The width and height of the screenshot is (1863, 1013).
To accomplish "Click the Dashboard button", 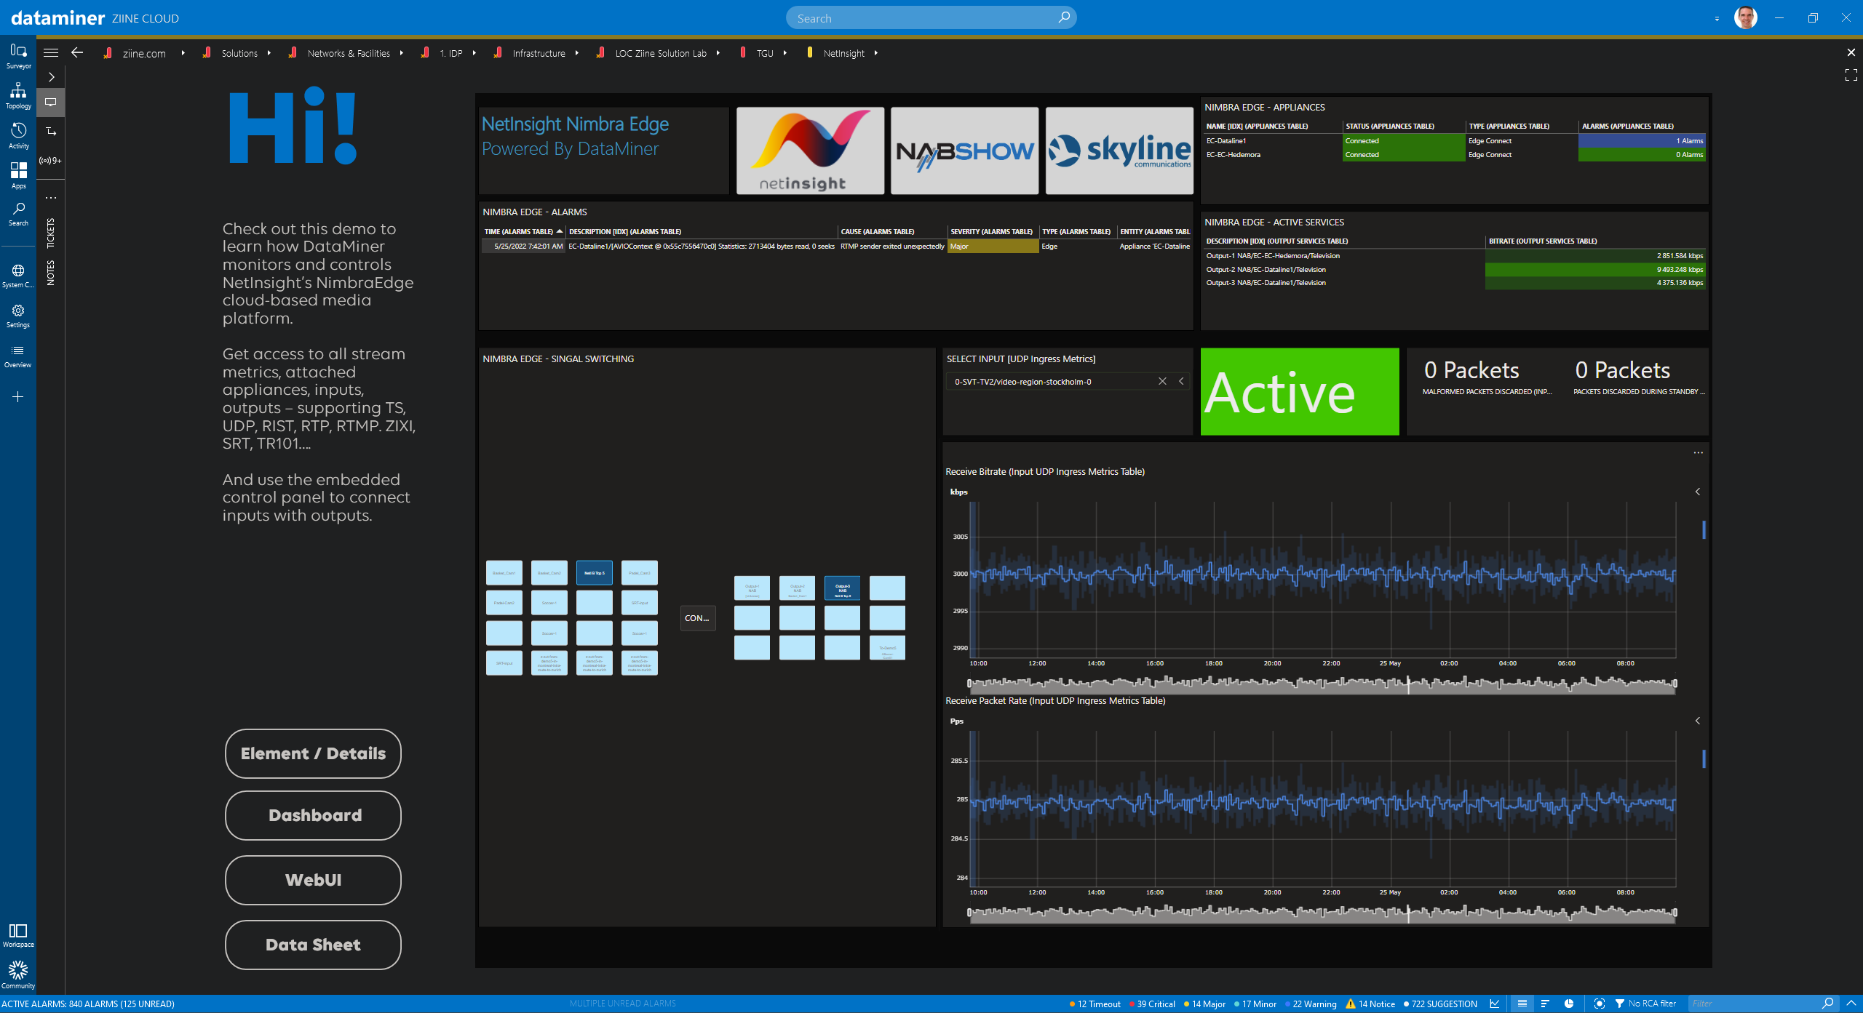I will 313,815.
